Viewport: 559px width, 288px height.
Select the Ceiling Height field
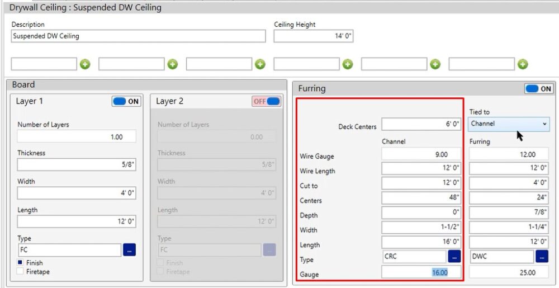click(313, 36)
